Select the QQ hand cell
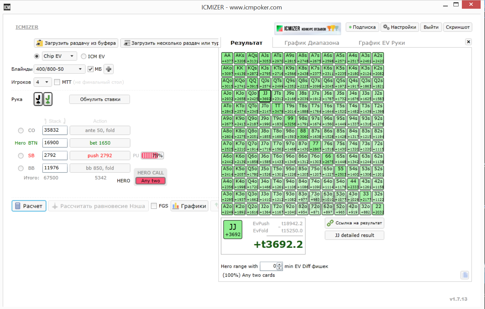Screen dimensions: 485x309 (253, 83)
